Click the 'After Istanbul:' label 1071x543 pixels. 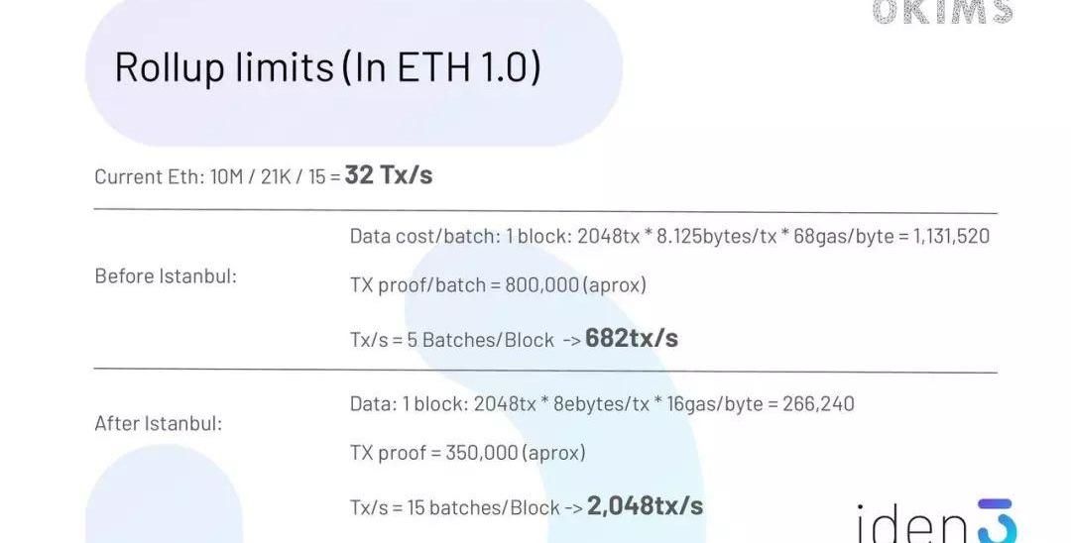[x=159, y=424]
